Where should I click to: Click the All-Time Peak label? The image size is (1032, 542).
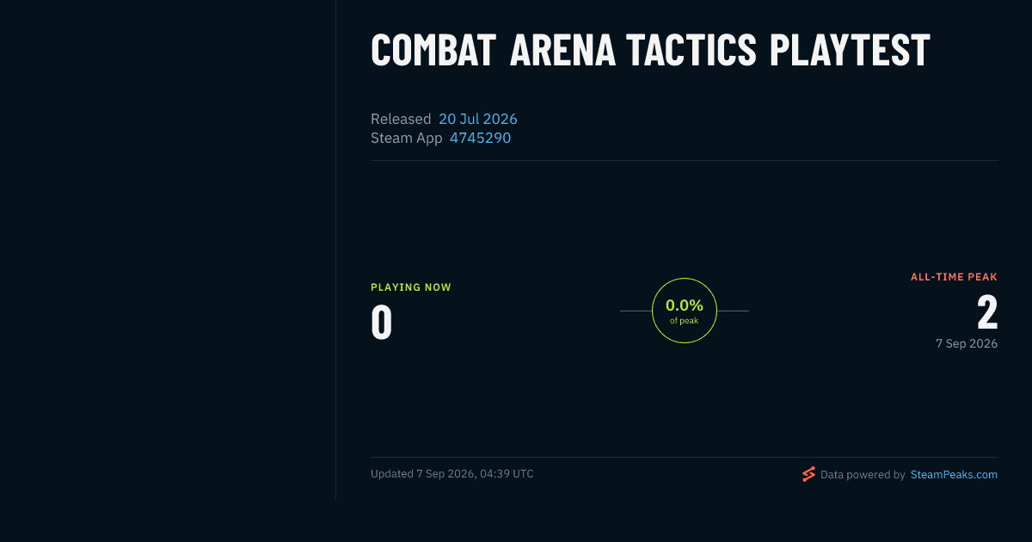click(x=954, y=277)
